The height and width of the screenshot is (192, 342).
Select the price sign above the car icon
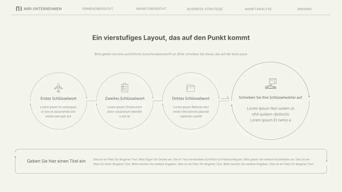(x=272, y=81)
